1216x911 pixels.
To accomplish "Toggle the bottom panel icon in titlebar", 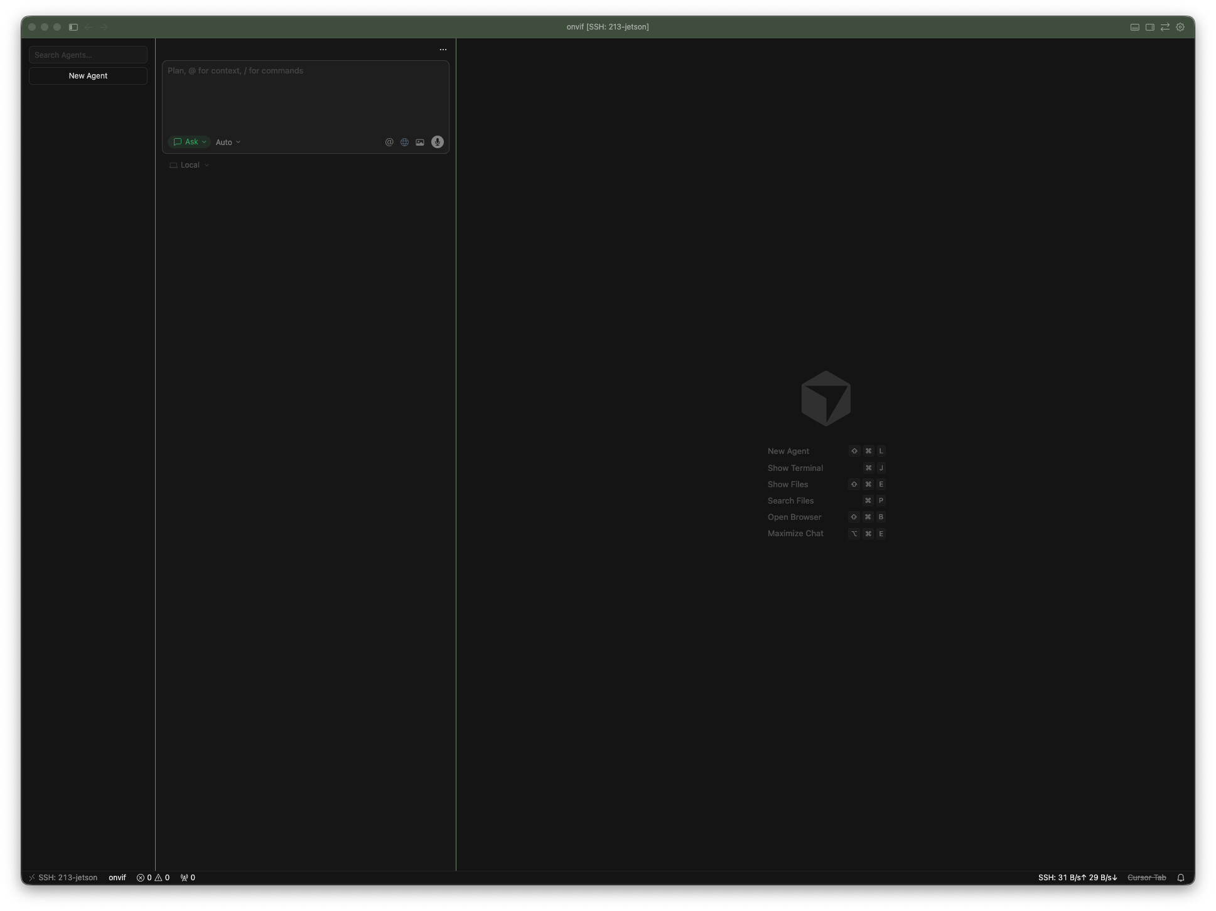I will coord(1134,27).
